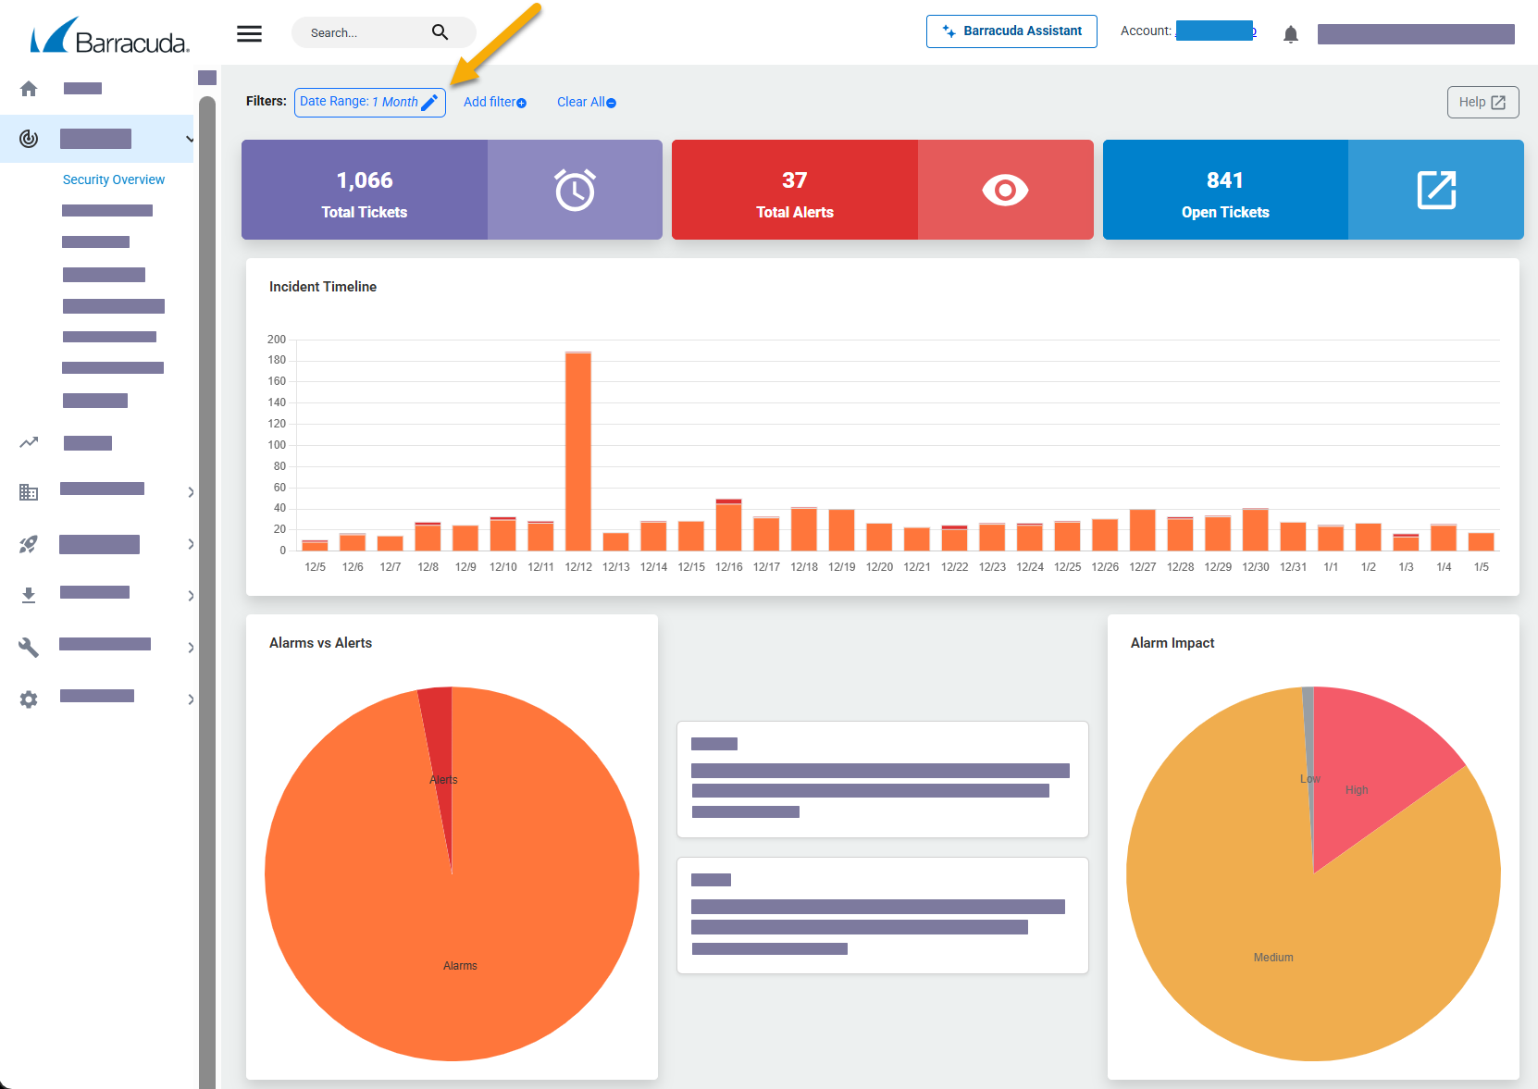
Task: Click the eye icon on the Total Alerts card
Action: coord(1005,189)
